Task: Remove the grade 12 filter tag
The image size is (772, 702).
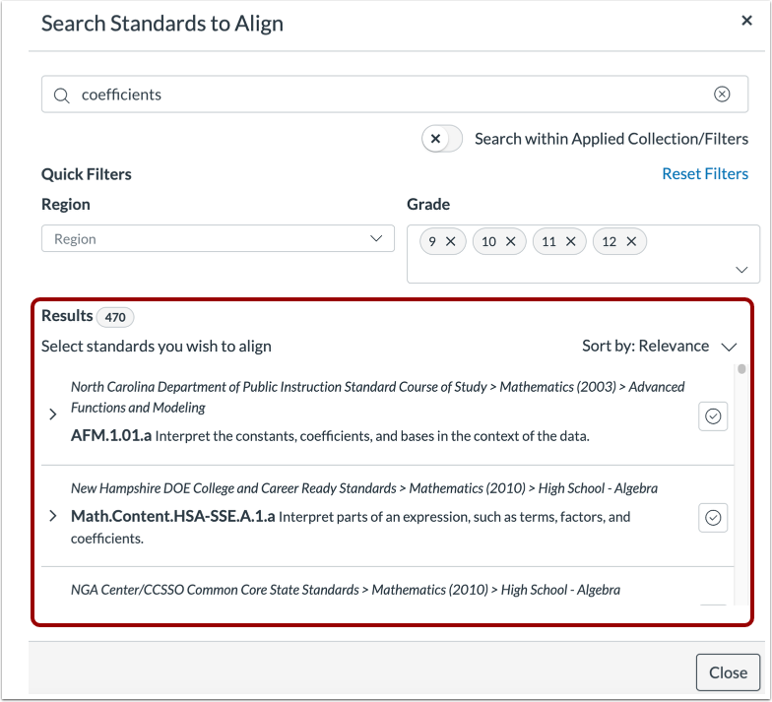Action: pos(631,241)
